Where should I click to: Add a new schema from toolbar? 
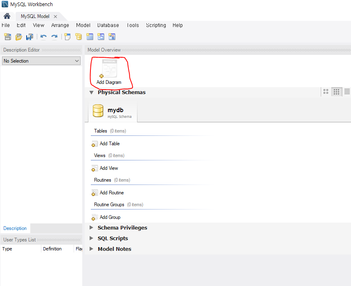click(x=79, y=36)
